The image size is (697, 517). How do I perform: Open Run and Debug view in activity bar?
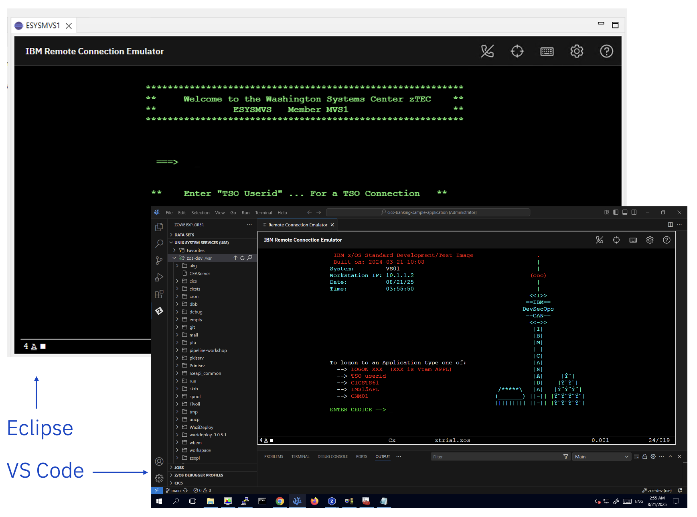coord(159,277)
